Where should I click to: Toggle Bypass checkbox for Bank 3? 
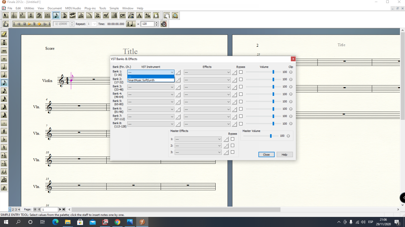click(241, 87)
